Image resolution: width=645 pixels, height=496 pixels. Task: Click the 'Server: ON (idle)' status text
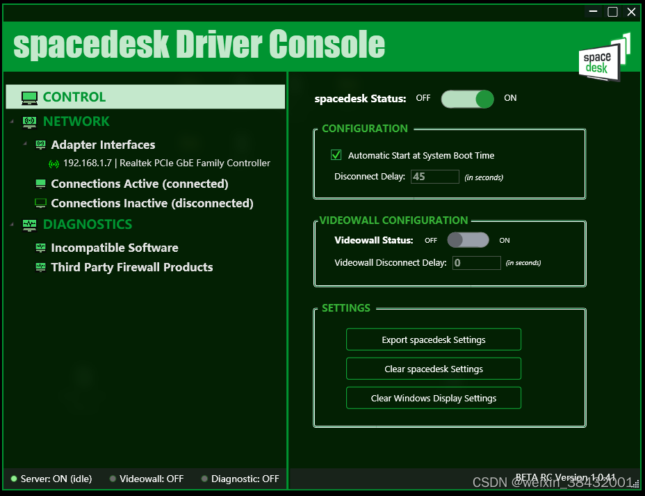click(x=56, y=479)
